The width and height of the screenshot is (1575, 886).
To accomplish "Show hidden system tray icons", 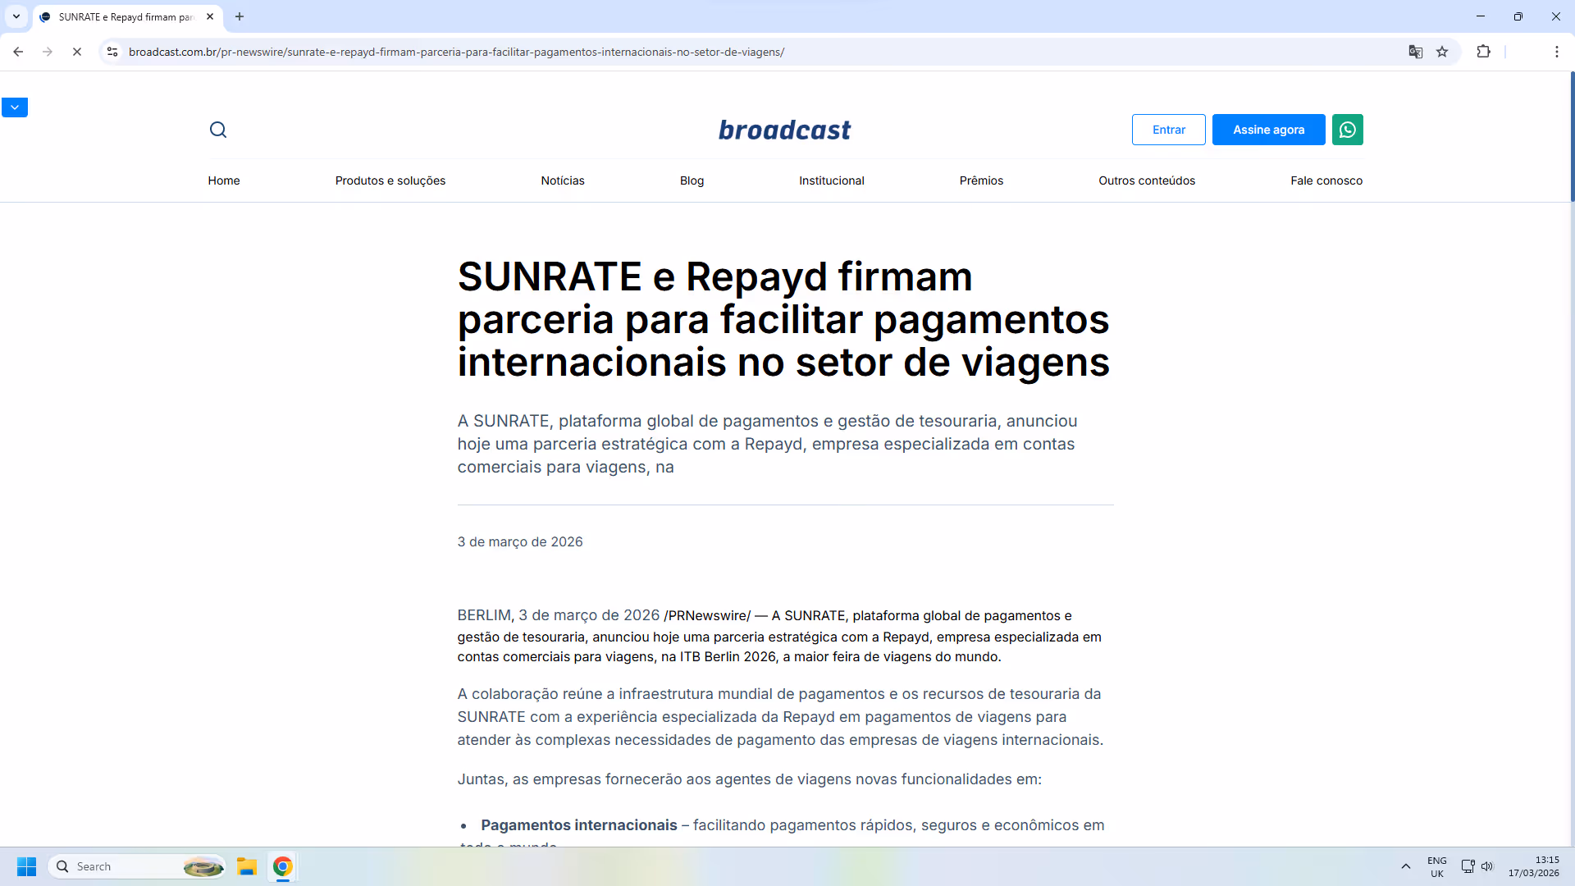I will tap(1405, 866).
